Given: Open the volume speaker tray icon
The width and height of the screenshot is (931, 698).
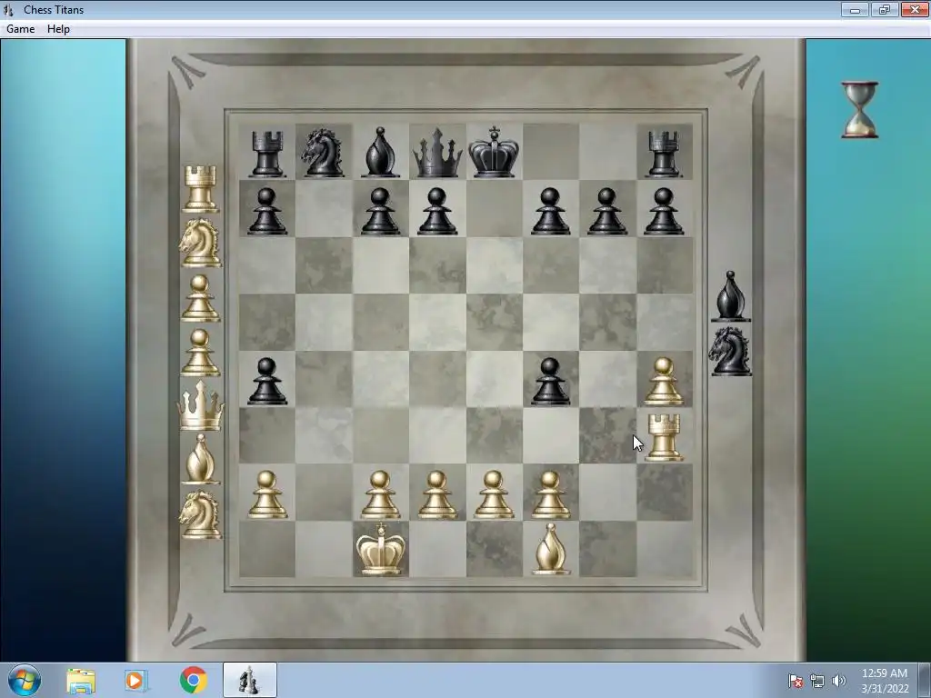Looking at the screenshot, I should (838, 681).
